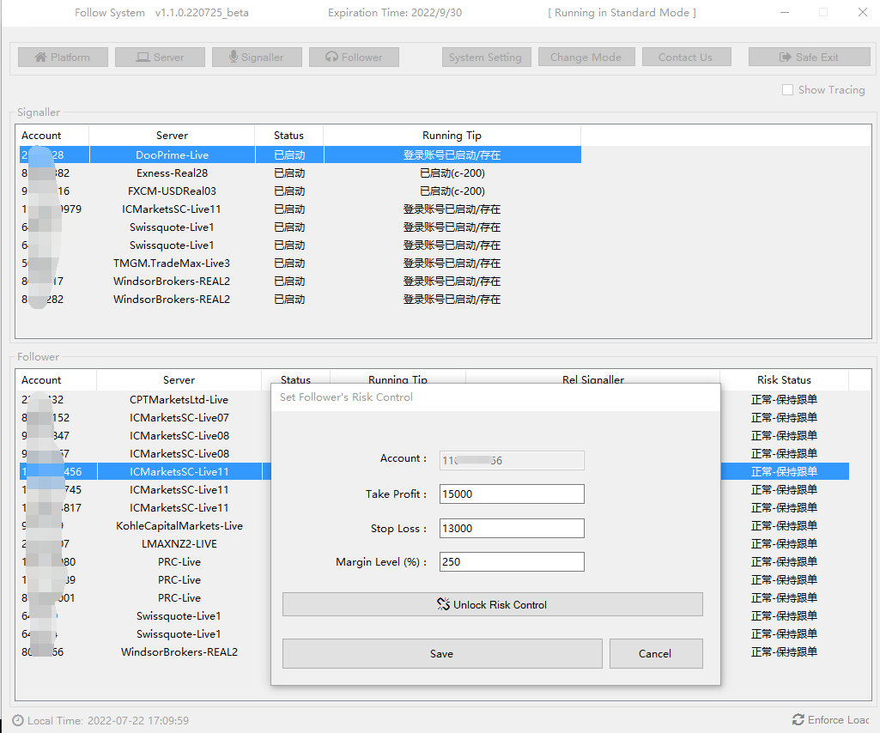This screenshot has height=733, width=880.
Task: Save the follower risk control settings
Action: [441, 653]
